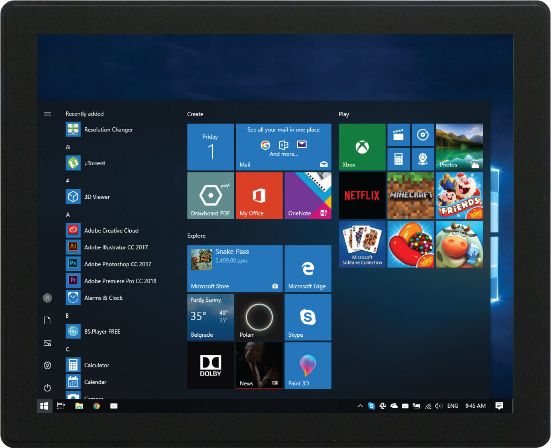
Task: Switch the ENG input language
Action: pos(453,406)
